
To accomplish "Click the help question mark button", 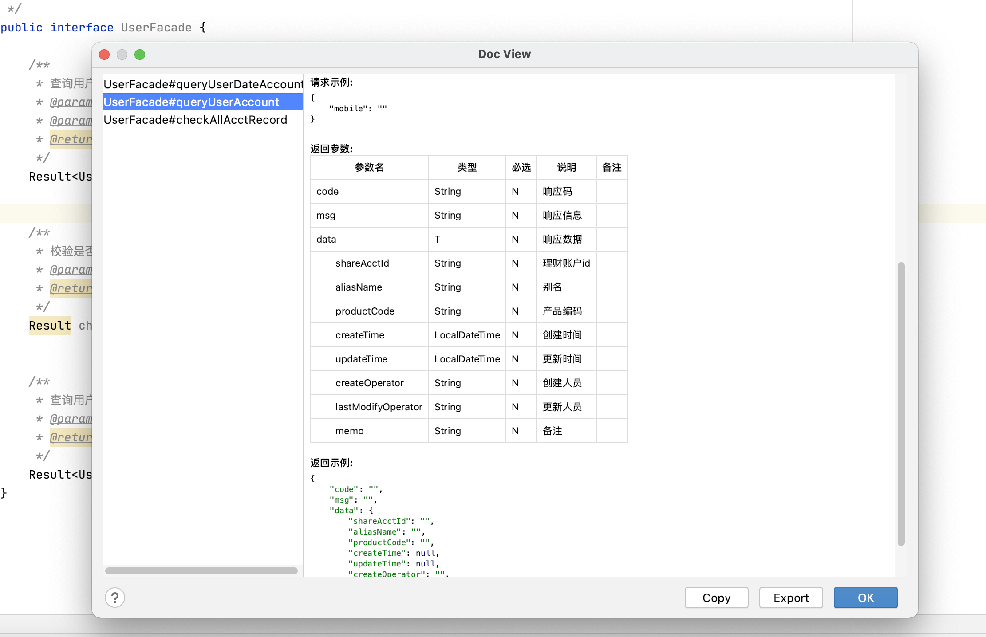I will 115,598.
